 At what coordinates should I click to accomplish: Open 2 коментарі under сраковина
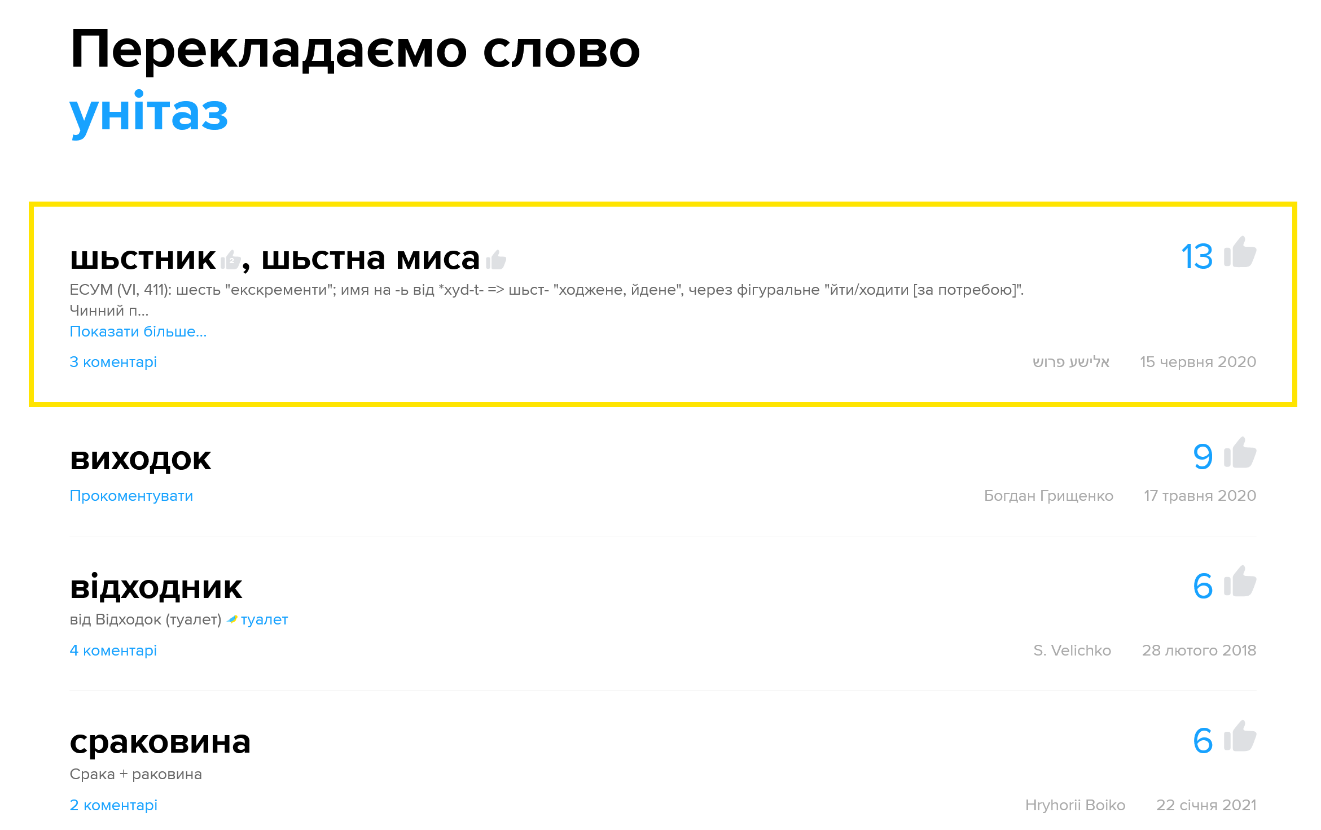coord(113,805)
